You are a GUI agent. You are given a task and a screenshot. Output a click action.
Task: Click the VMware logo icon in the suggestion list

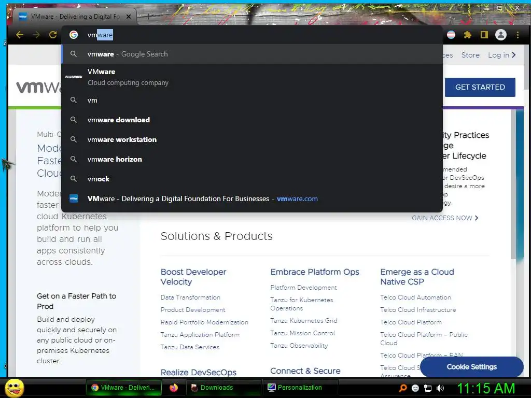(x=74, y=77)
